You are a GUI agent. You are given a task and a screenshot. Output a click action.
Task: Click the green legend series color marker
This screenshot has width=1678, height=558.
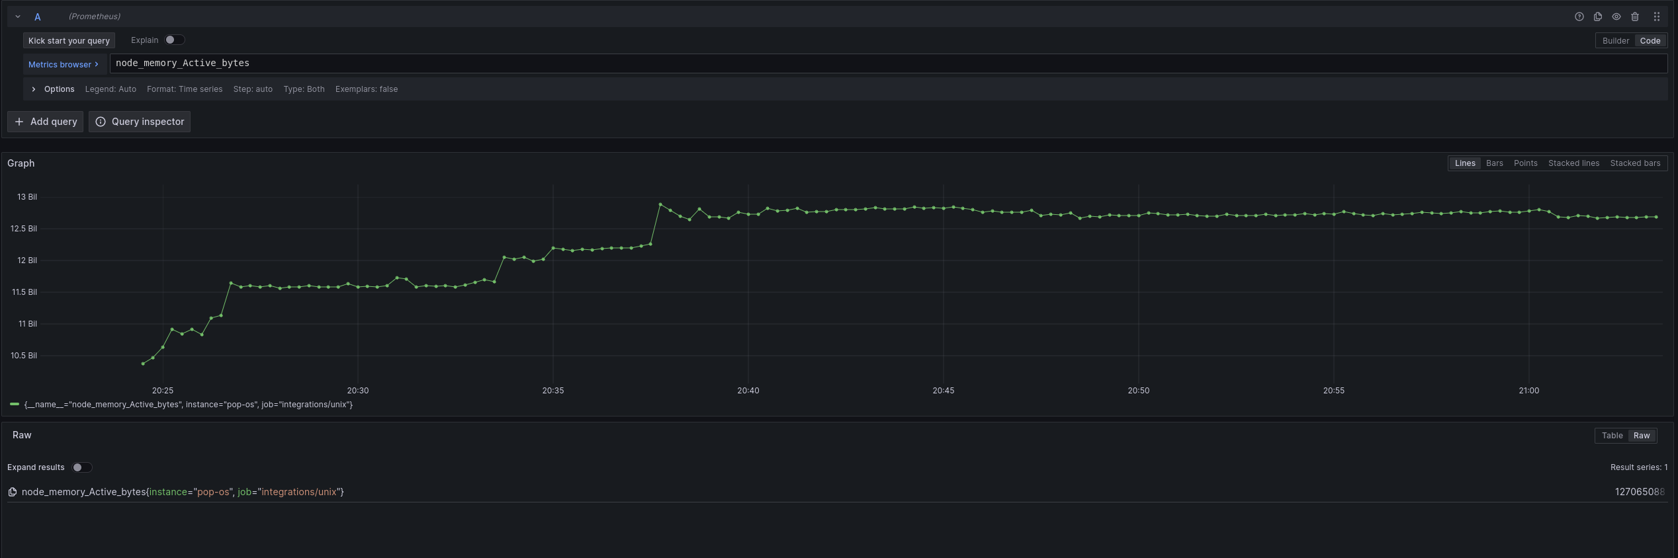point(15,404)
